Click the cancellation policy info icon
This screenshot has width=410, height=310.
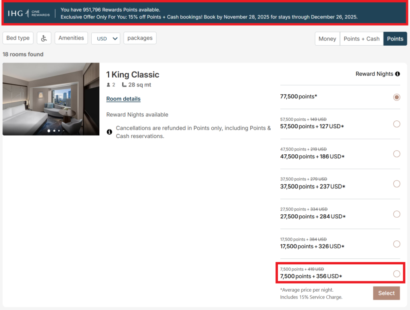pyautogui.click(x=109, y=132)
